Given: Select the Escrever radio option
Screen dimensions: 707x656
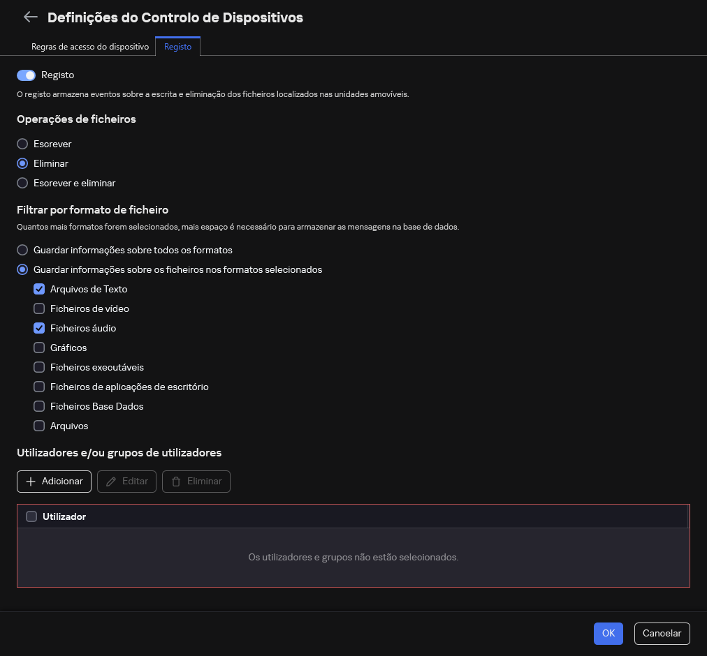Looking at the screenshot, I should [x=23, y=144].
